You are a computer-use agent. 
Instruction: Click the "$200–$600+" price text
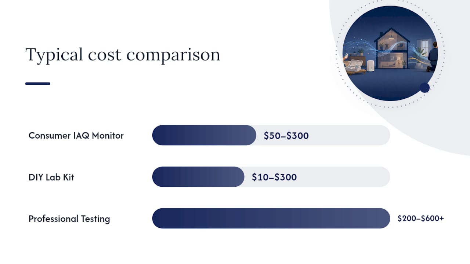pyautogui.click(x=421, y=219)
